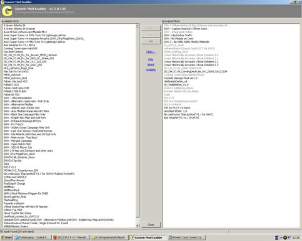
Task: Open the Help link
Action: (151, 59)
